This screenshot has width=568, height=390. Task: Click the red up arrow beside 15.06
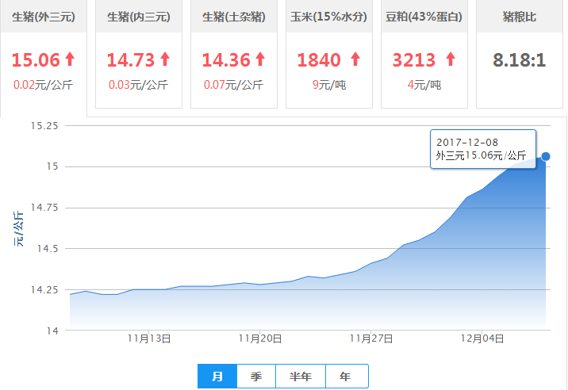click(x=70, y=59)
